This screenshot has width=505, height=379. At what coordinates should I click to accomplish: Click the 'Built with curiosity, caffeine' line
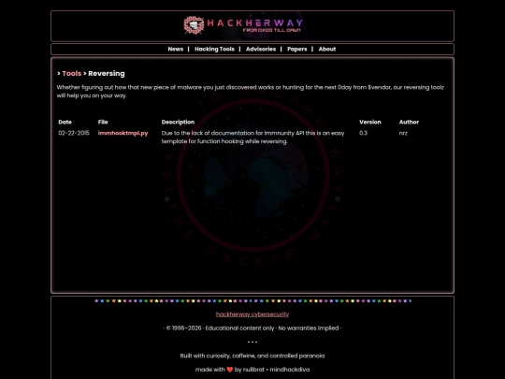tap(252, 356)
